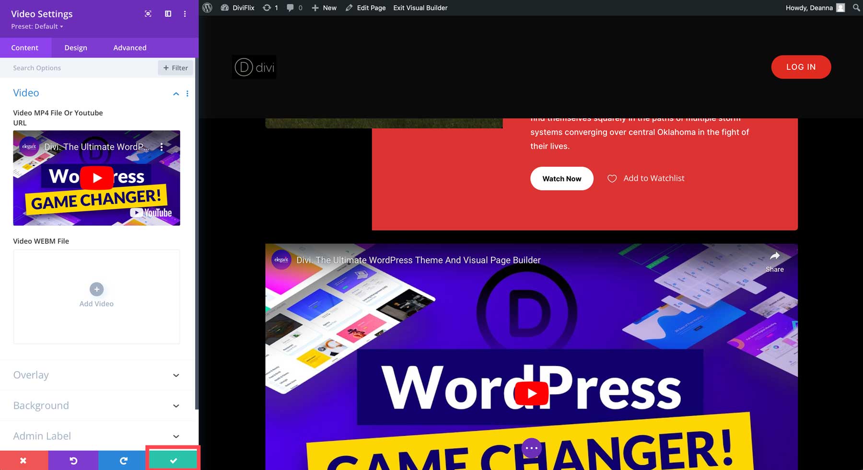The image size is (863, 470).
Task: Save changes with the green checkmark
Action: click(173, 460)
